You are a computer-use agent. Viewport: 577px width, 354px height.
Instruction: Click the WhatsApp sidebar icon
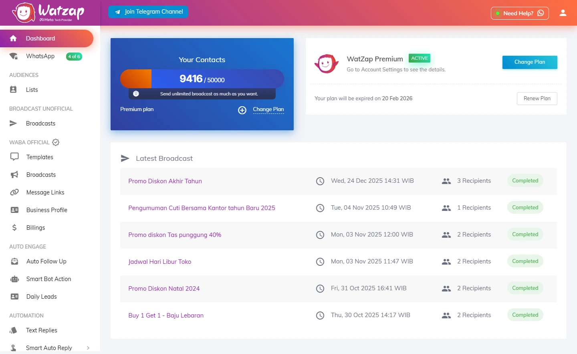pos(14,56)
